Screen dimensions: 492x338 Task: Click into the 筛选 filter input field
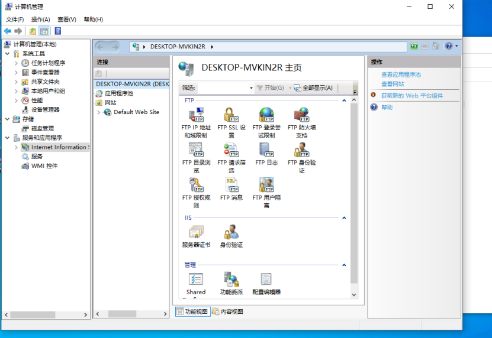tap(223, 88)
